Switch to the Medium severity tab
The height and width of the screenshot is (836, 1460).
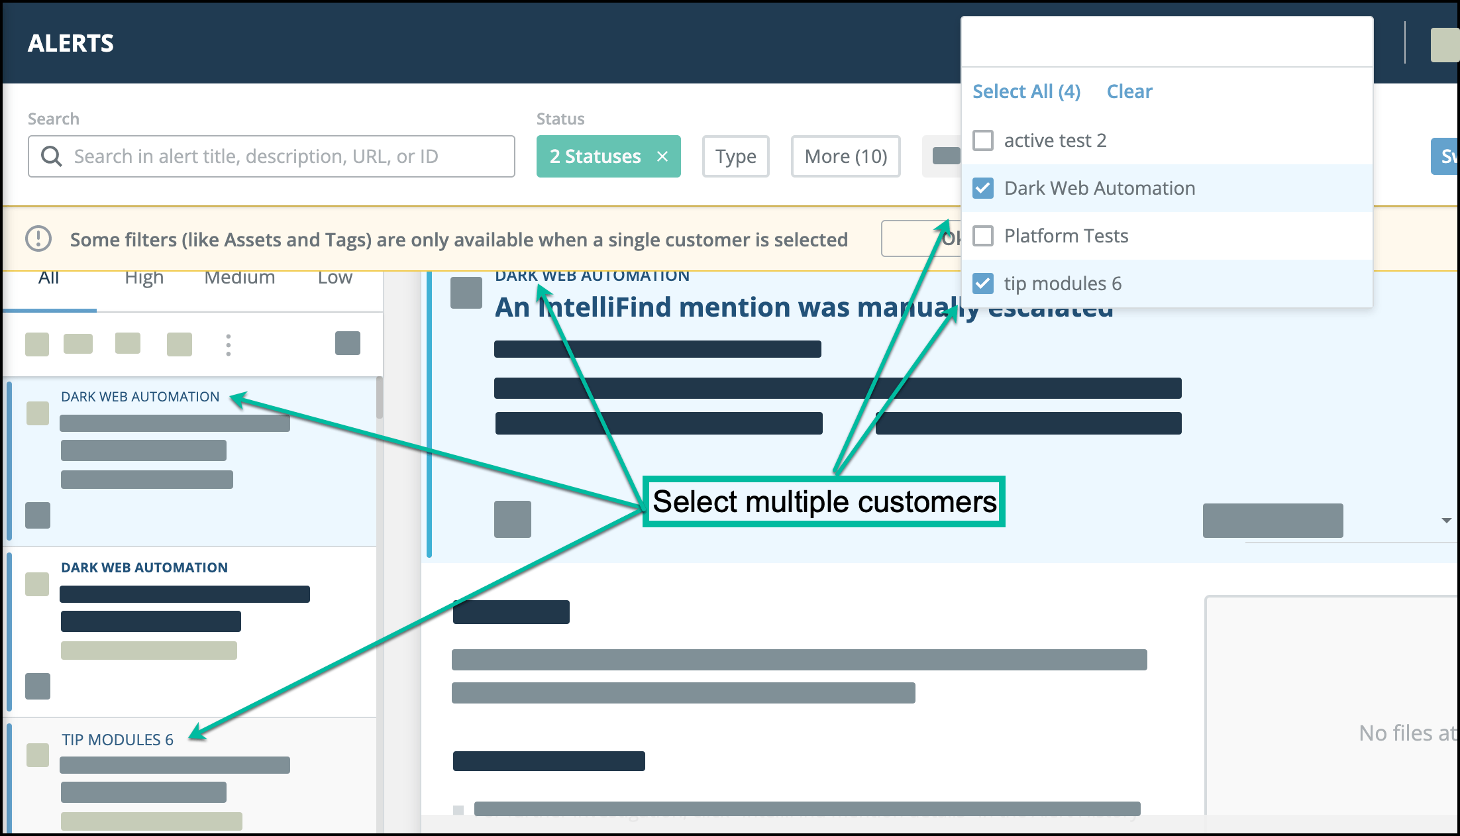click(x=239, y=278)
